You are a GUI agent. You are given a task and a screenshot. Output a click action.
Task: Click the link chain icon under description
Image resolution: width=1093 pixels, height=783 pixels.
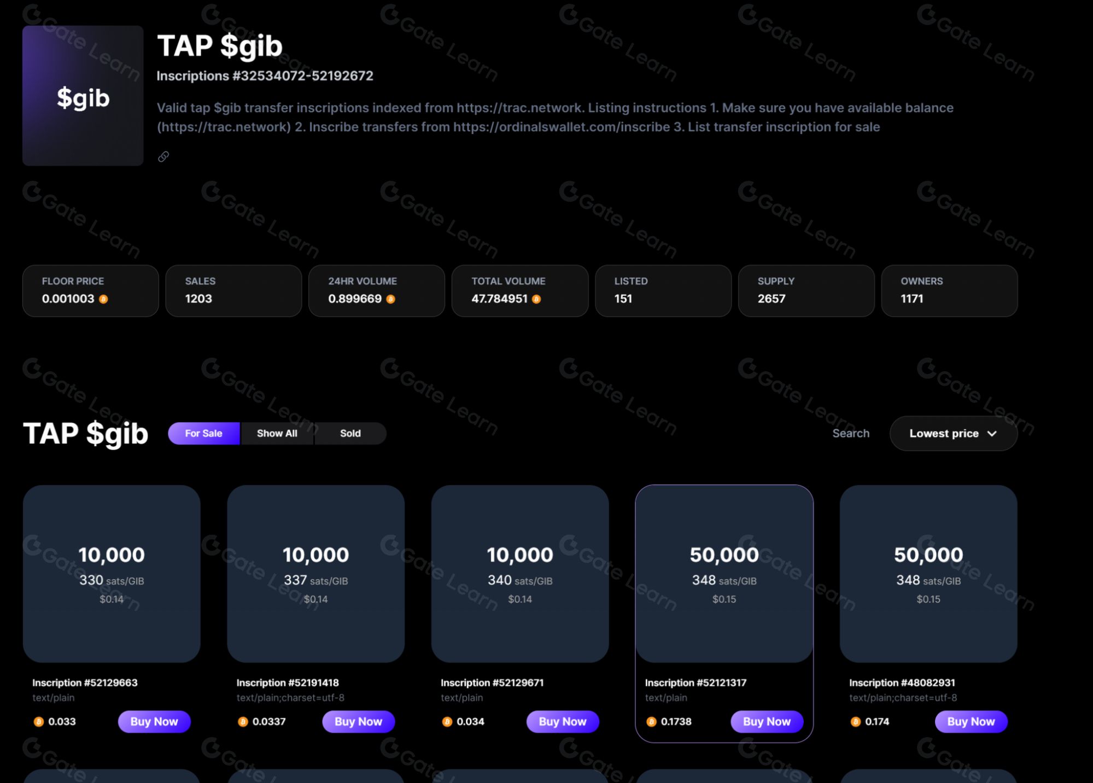click(163, 157)
